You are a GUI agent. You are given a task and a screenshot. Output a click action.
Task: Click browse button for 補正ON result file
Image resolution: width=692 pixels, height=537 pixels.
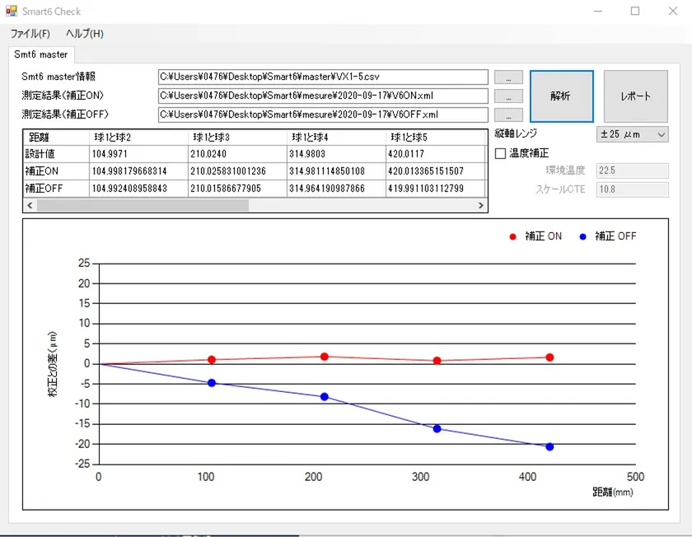coord(508,96)
